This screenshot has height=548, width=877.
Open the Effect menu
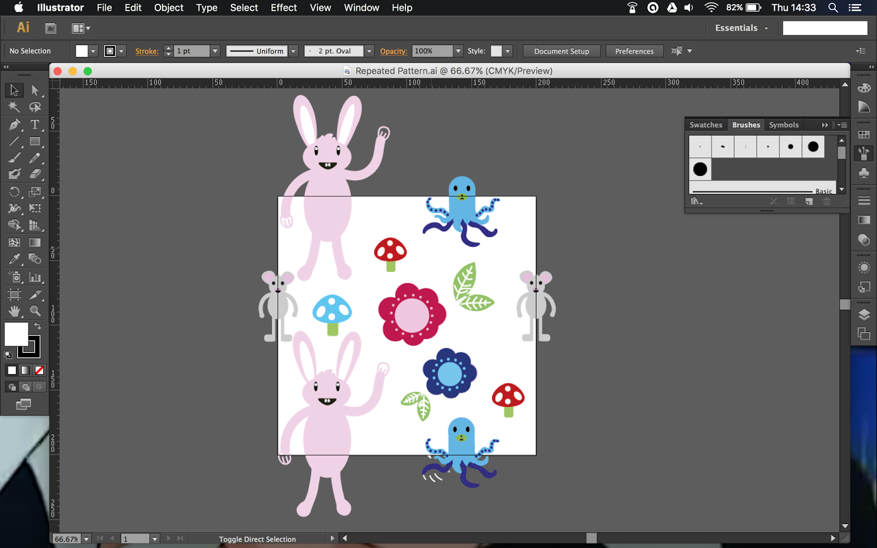[283, 8]
